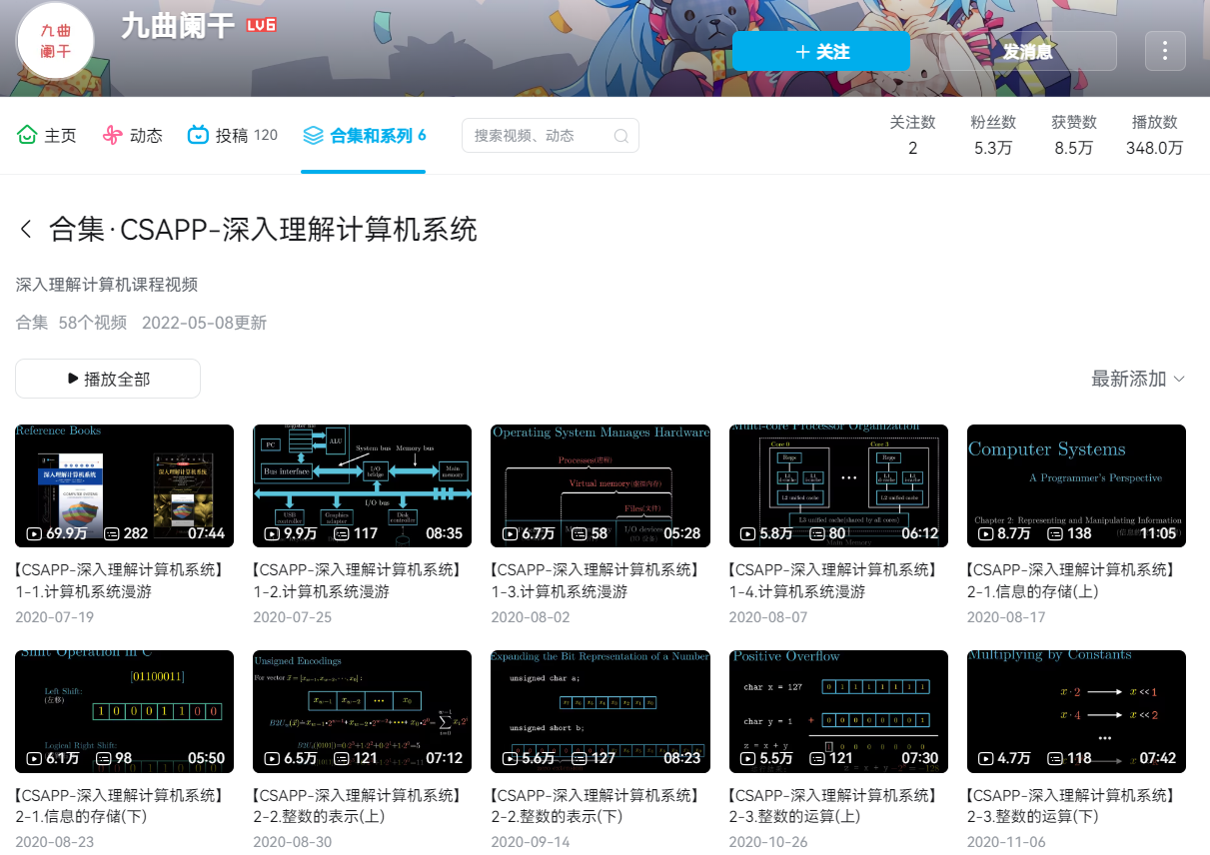The image size is (1210, 855).
Task: Click the stack icon beside 合集和系列
Action: click(x=313, y=135)
